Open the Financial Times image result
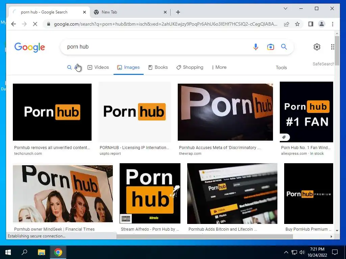The image size is (346, 259). pos(63,194)
